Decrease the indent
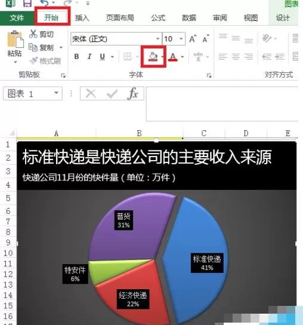Image resolution: width=303 pixels, height=325 pixels. click(x=267, y=57)
